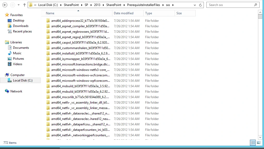Viewport: 264px width, 149px height.
Task: Select amd64_netfx4-_dataoraclec.._shared12 folder
Action: (81, 113)
